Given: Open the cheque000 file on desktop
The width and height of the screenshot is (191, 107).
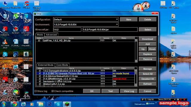Looking at the screenshot, I should (26, 43).
